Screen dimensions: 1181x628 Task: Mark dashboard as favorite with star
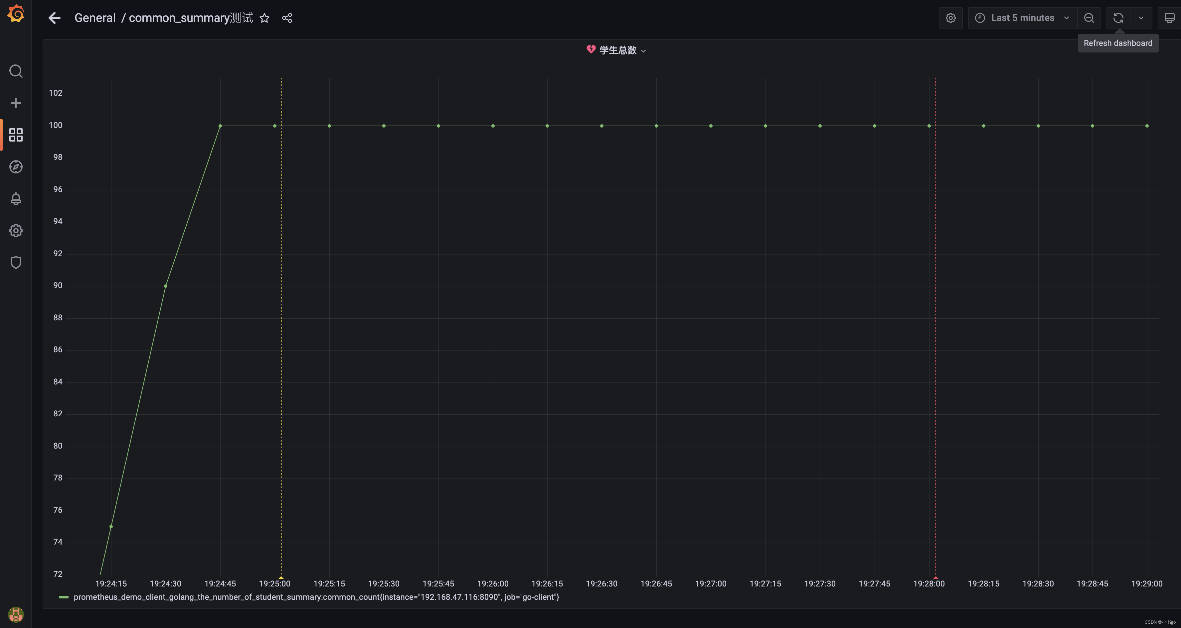264,18
